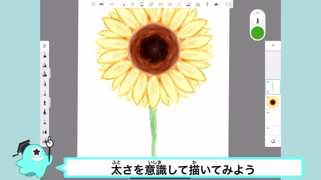Activate the transform move tool
This screenshot has height=180, width=321.
(132, 4)
